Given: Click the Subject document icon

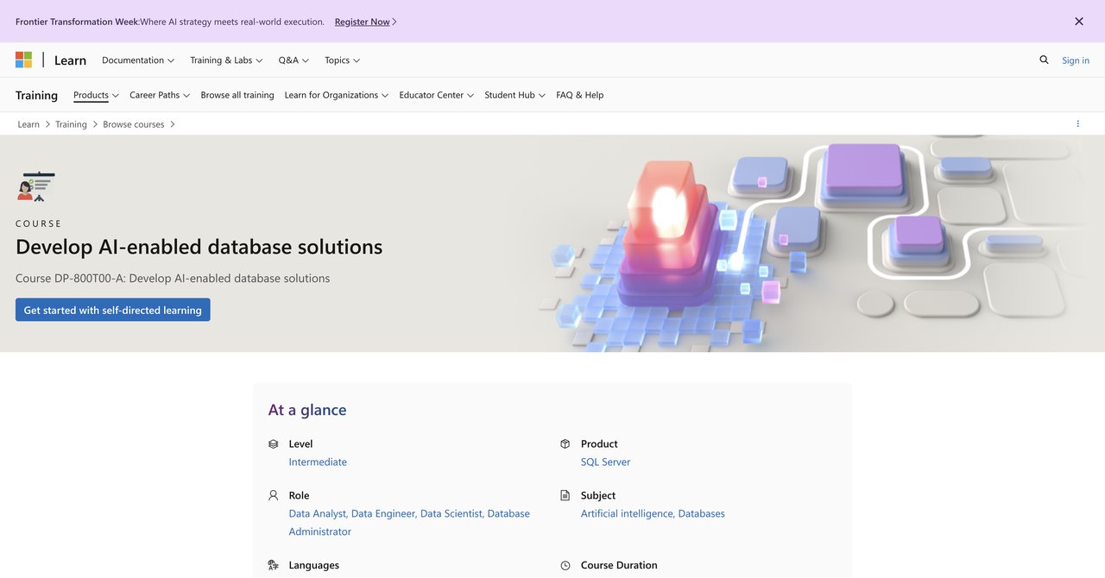Looking at the screenshot, I should point(565,496).
